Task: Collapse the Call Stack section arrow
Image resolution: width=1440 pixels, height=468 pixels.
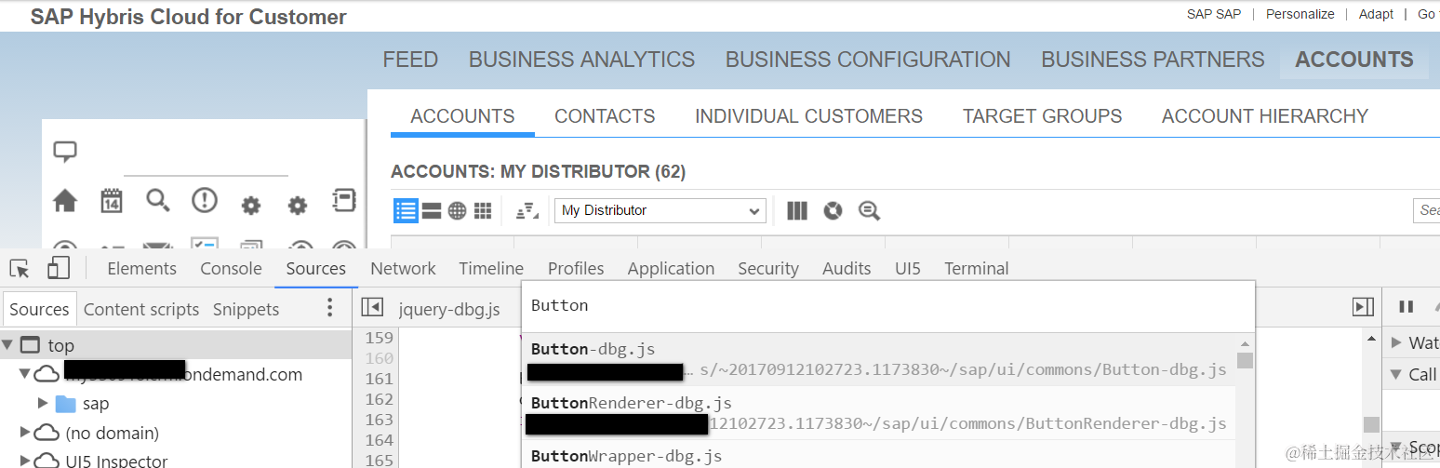Action: click(1396, 374)
